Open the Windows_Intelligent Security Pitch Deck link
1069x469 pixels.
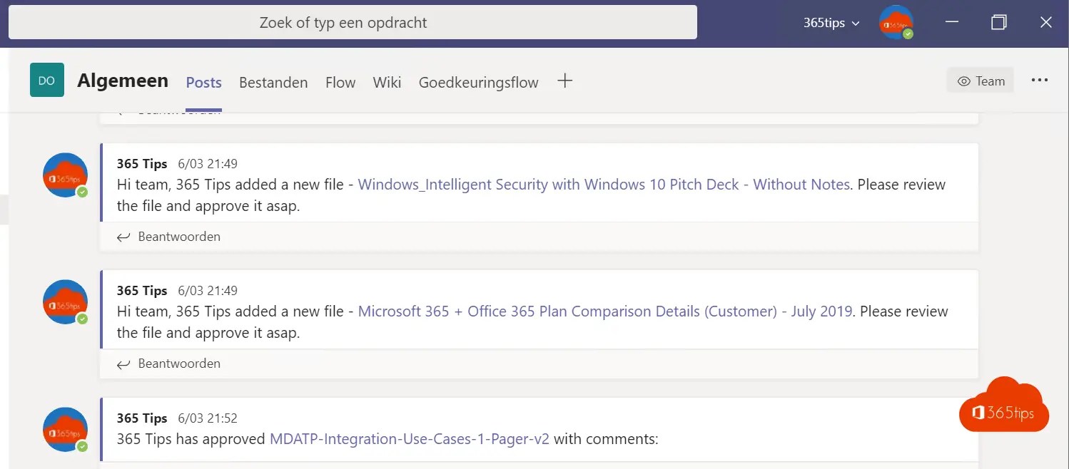(x=603, y=185)
